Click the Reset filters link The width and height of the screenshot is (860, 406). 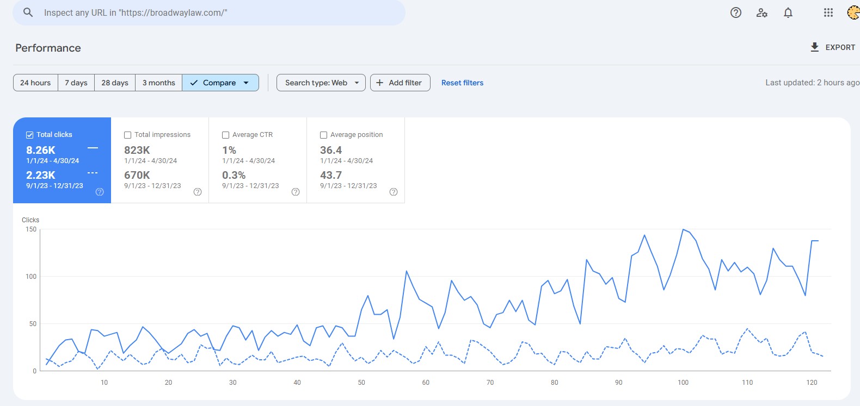(x=462, y=83)
